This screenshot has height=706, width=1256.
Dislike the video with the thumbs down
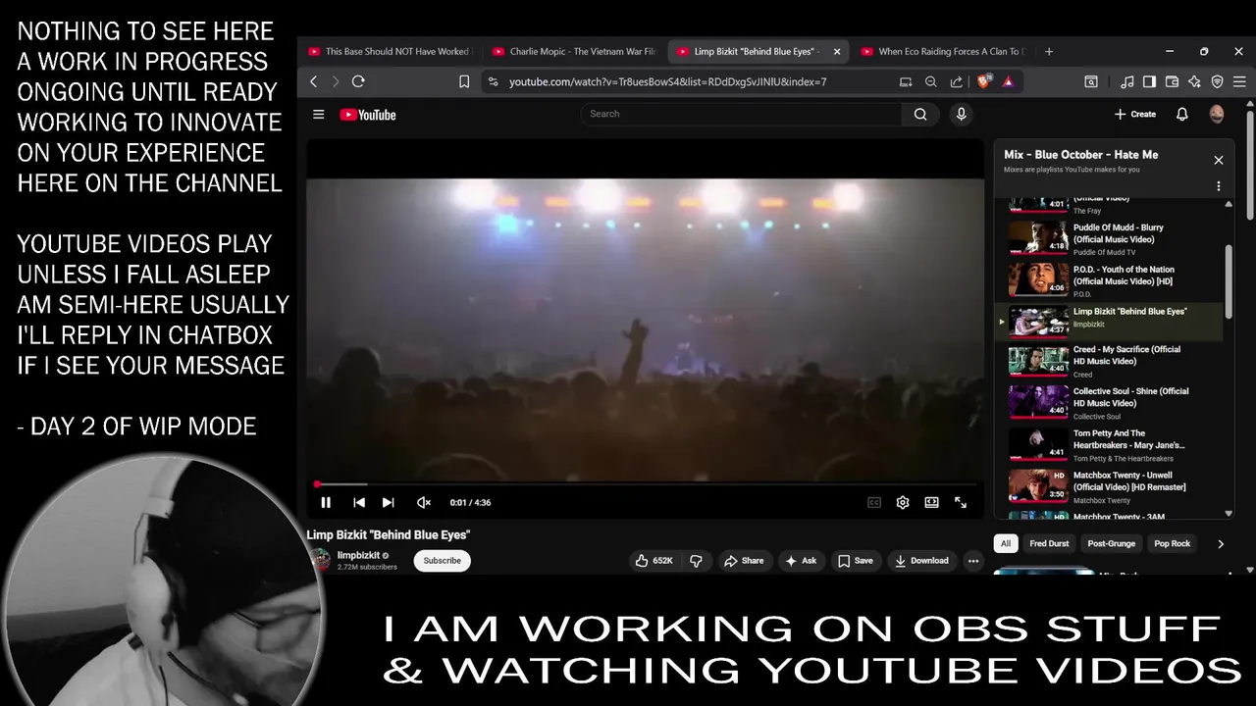pos(697,561)
